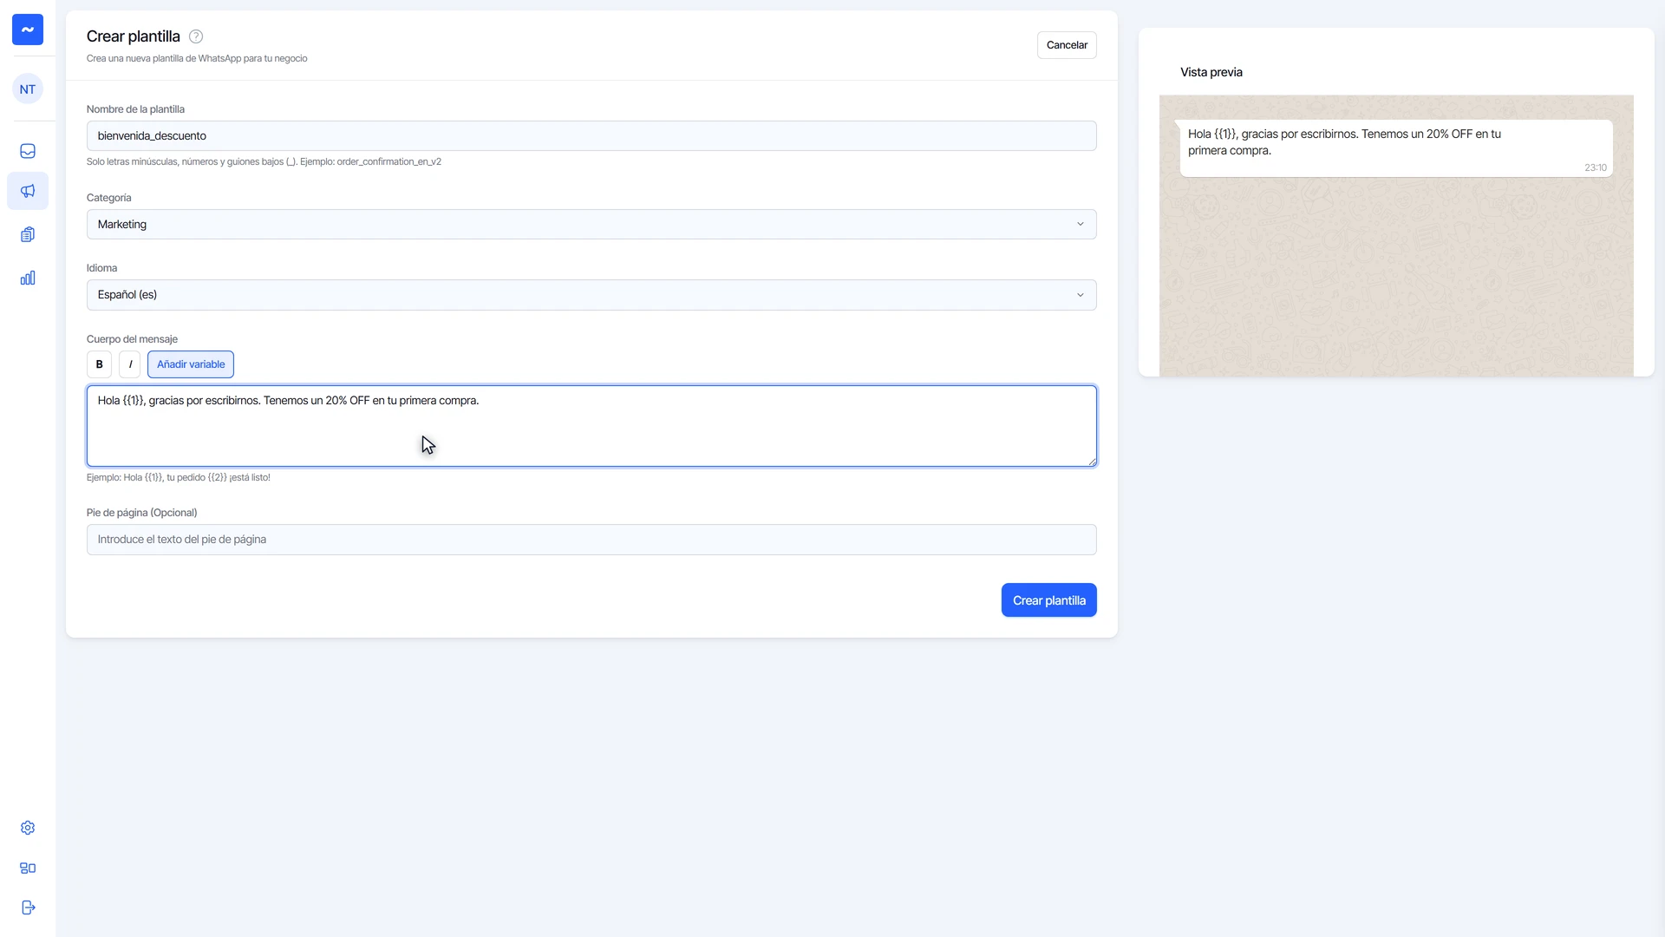Open the inbox icon in the sidebar
The height and width of the screenshot is (937, 1665).
pos(28,151)
